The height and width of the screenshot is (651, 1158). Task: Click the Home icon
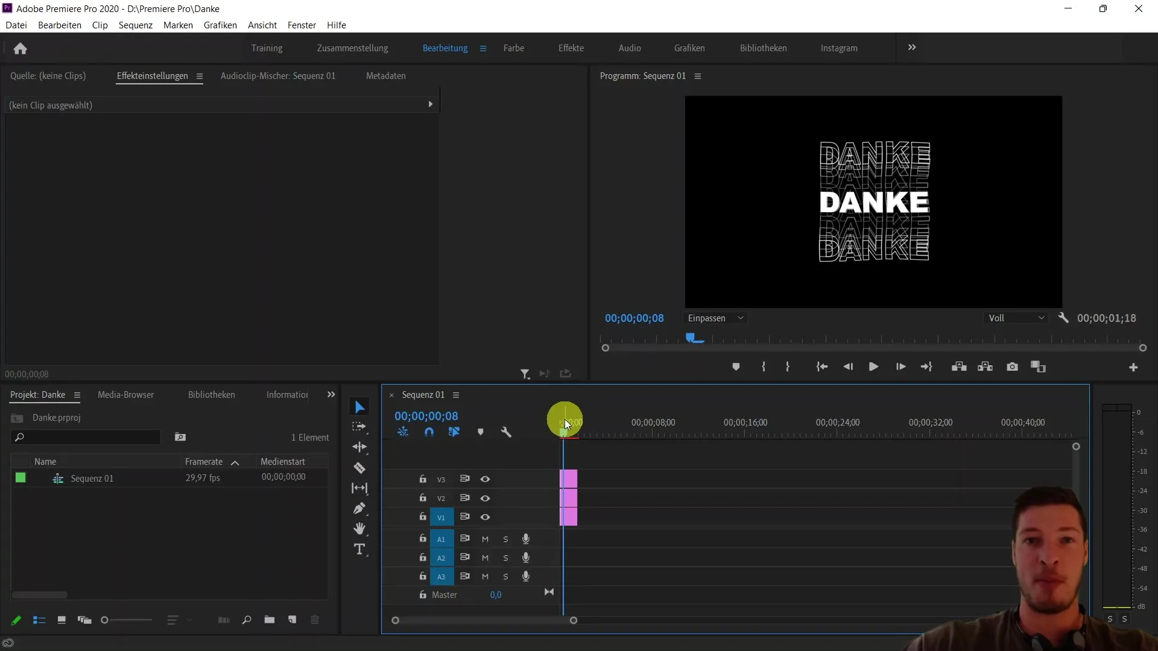point(21,48)
